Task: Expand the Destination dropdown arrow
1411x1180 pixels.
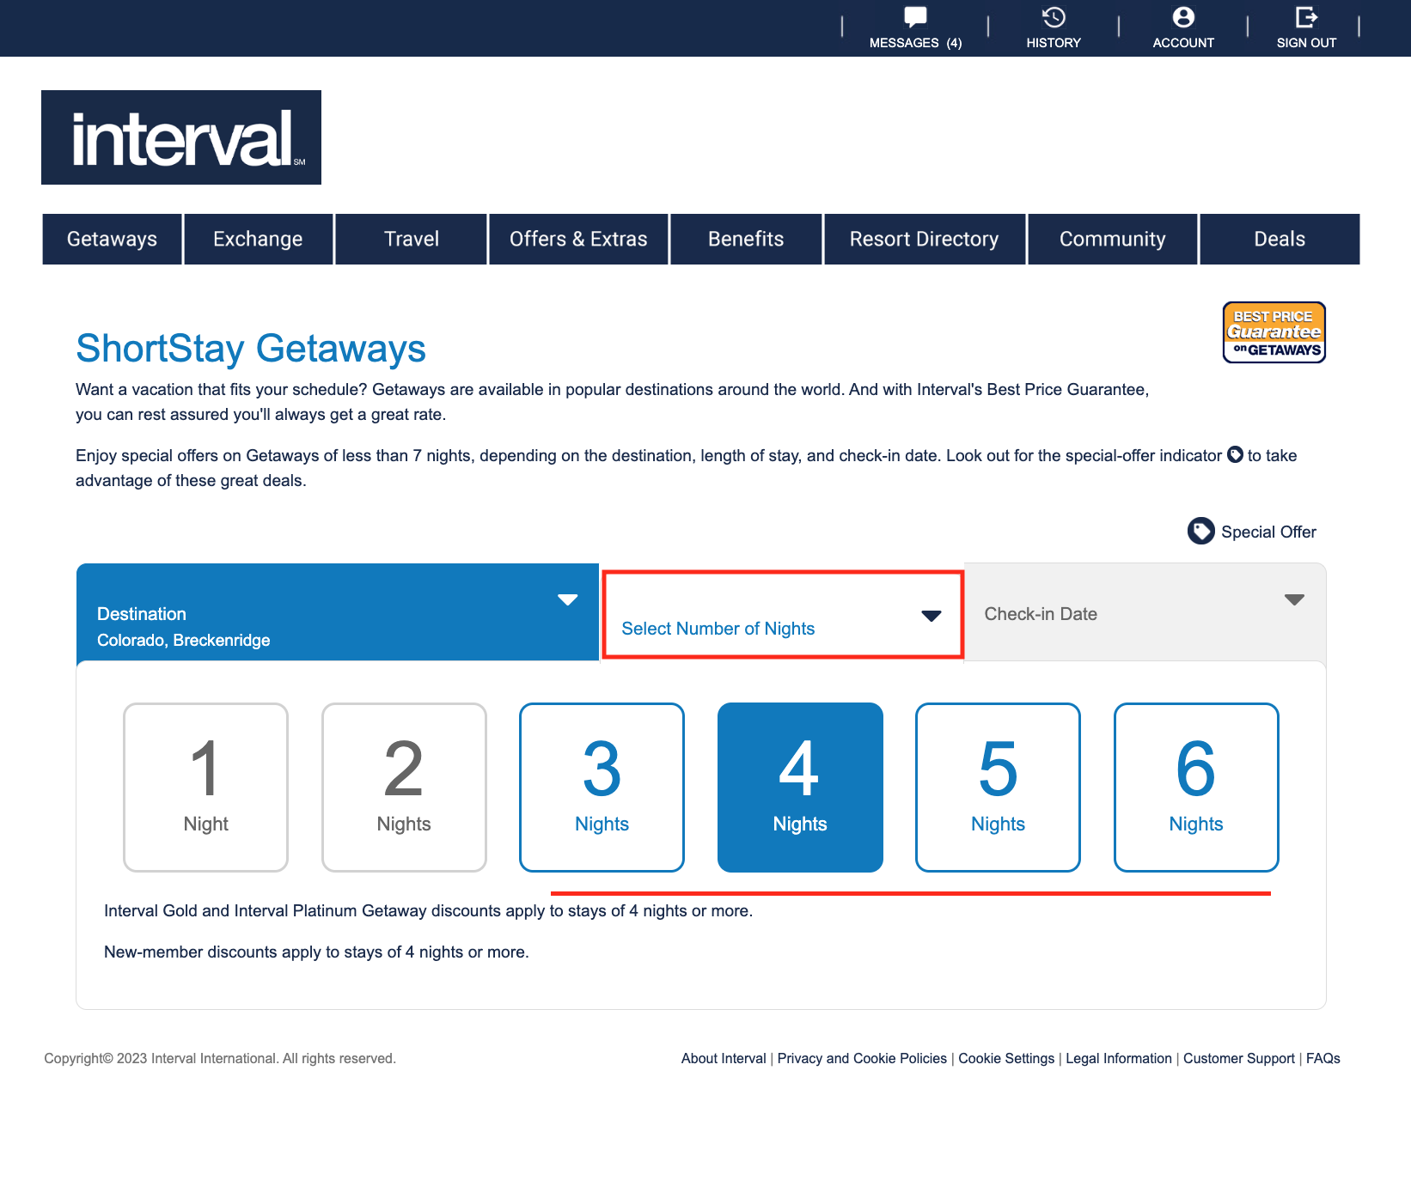Action: click(x=567, y=599)
